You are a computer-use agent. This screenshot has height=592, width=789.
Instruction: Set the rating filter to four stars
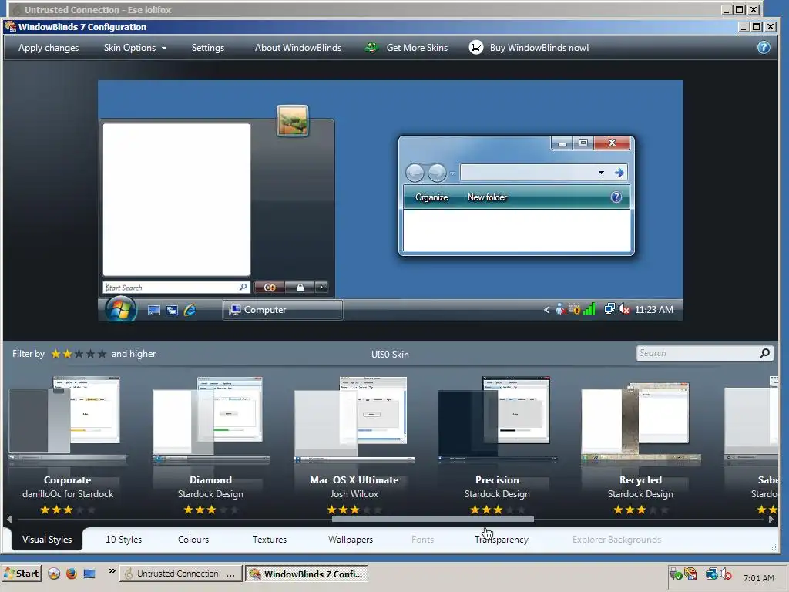pos(91,354)
